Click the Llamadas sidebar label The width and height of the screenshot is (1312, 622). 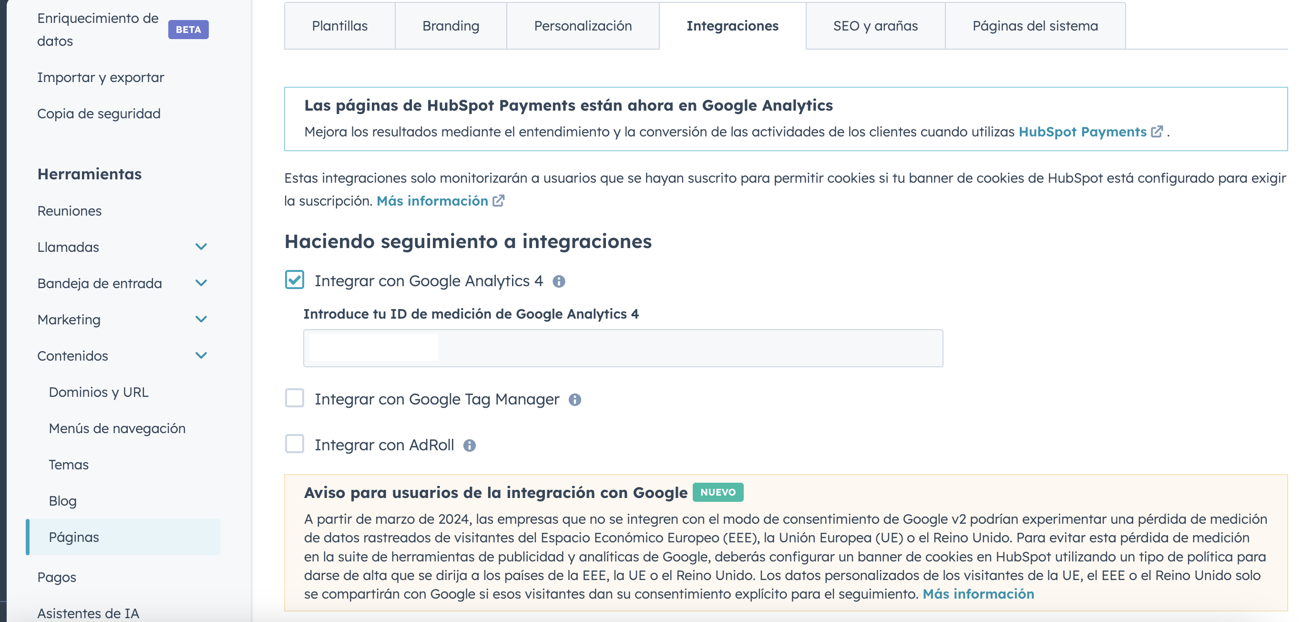pos(68,247)
